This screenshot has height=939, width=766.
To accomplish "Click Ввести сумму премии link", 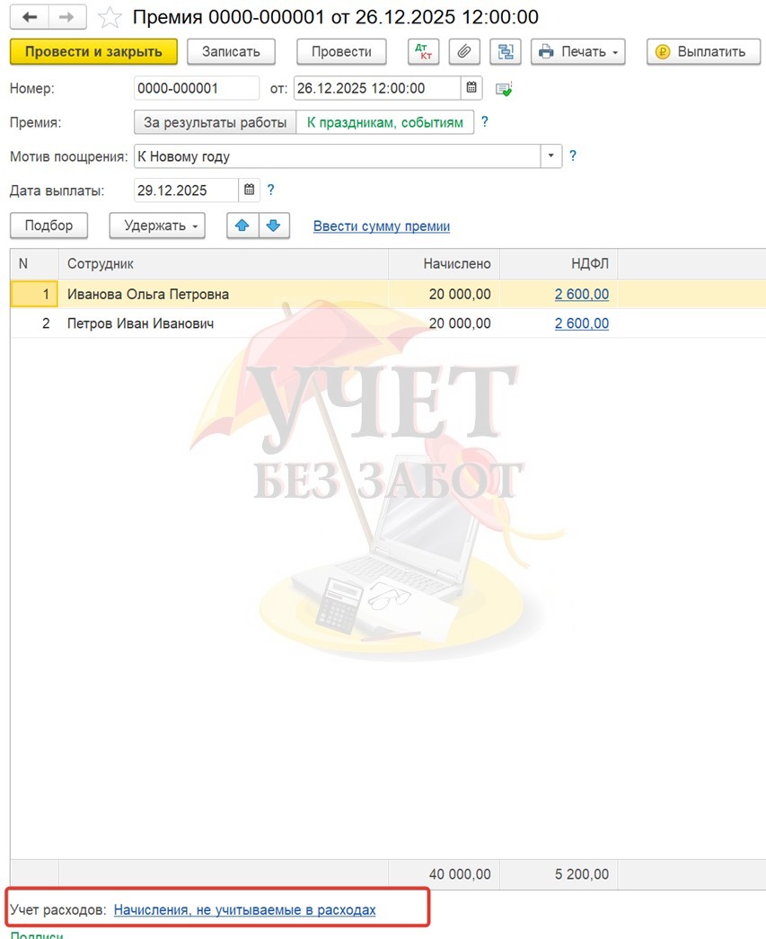I will (382, 226).
